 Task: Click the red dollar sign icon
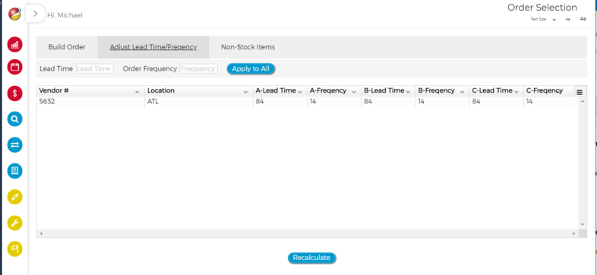(x=15, y=93)
